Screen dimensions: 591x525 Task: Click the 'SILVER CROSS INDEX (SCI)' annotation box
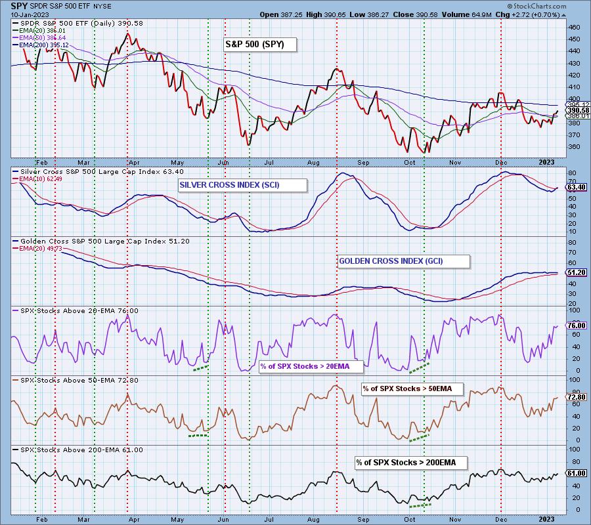[x=242, y=185]
